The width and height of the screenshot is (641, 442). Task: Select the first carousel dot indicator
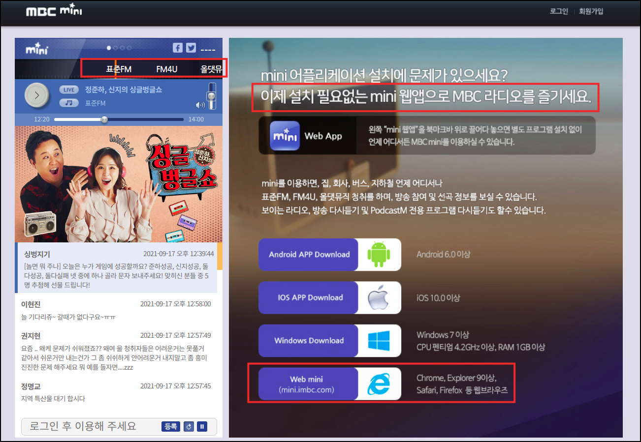pos(110,48)
